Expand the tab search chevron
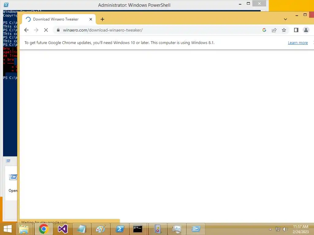The width and height of the screenshot is (314, 235). click(285, 19)
